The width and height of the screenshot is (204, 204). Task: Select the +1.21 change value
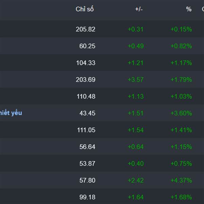136,63
